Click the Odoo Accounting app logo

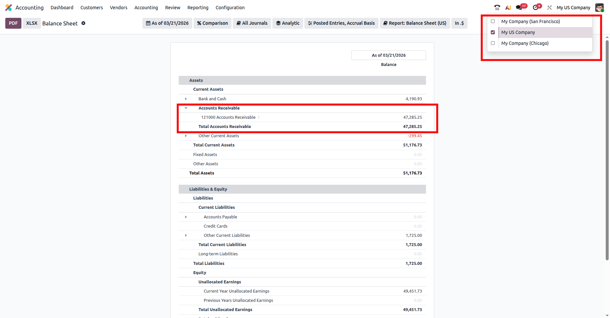(9, 8)
